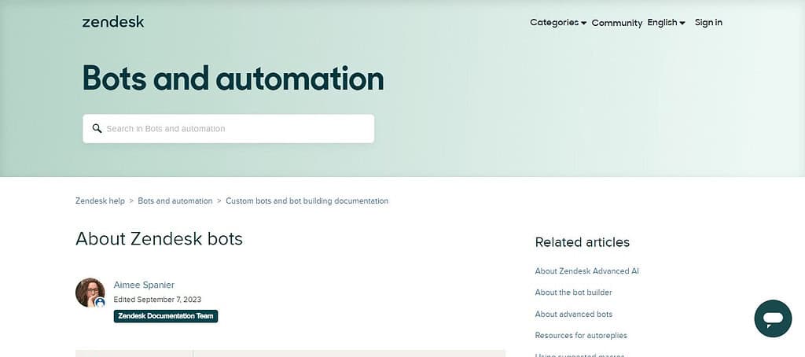Screen dimensions: 805x357
Task: Open Aimee Spanier's avatar photo
Action: (x=90, y=293)
